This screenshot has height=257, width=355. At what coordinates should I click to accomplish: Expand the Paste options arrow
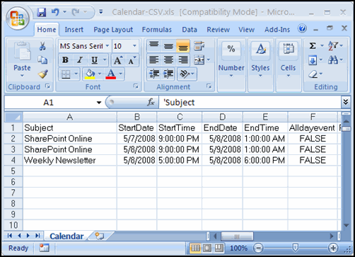pos(22,76)
